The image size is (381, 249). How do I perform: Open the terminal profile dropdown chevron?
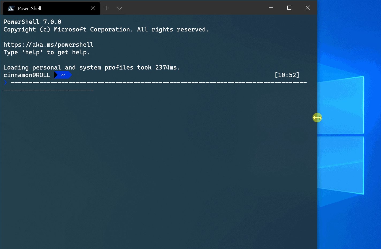[119, 8]
